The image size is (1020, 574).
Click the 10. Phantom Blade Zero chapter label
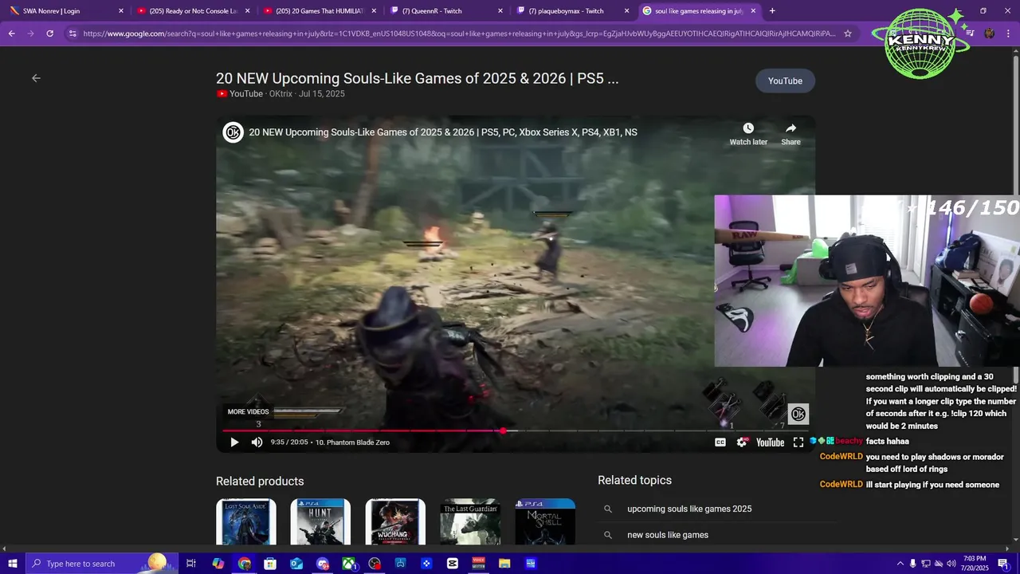click(352, 442)
